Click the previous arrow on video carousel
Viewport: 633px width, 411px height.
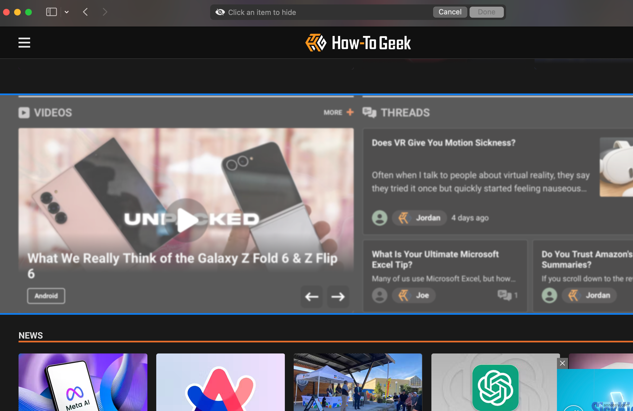[x=311, y=296]
